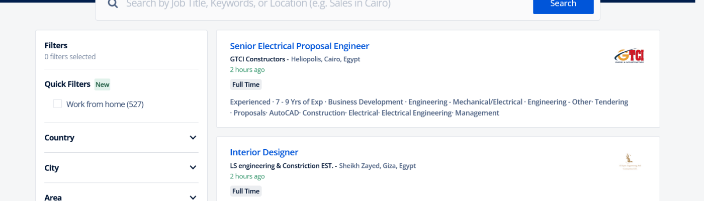This screenshot has height=201, width=704.
Task: Click the New badge beside Quick Filters
Action: click(103, 84)
